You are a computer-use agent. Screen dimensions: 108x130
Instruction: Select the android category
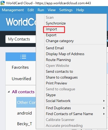(x=25, y=113)
